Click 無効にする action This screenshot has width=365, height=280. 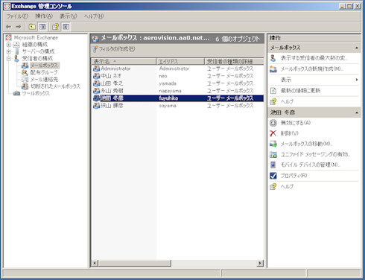[x=296, y=123]
